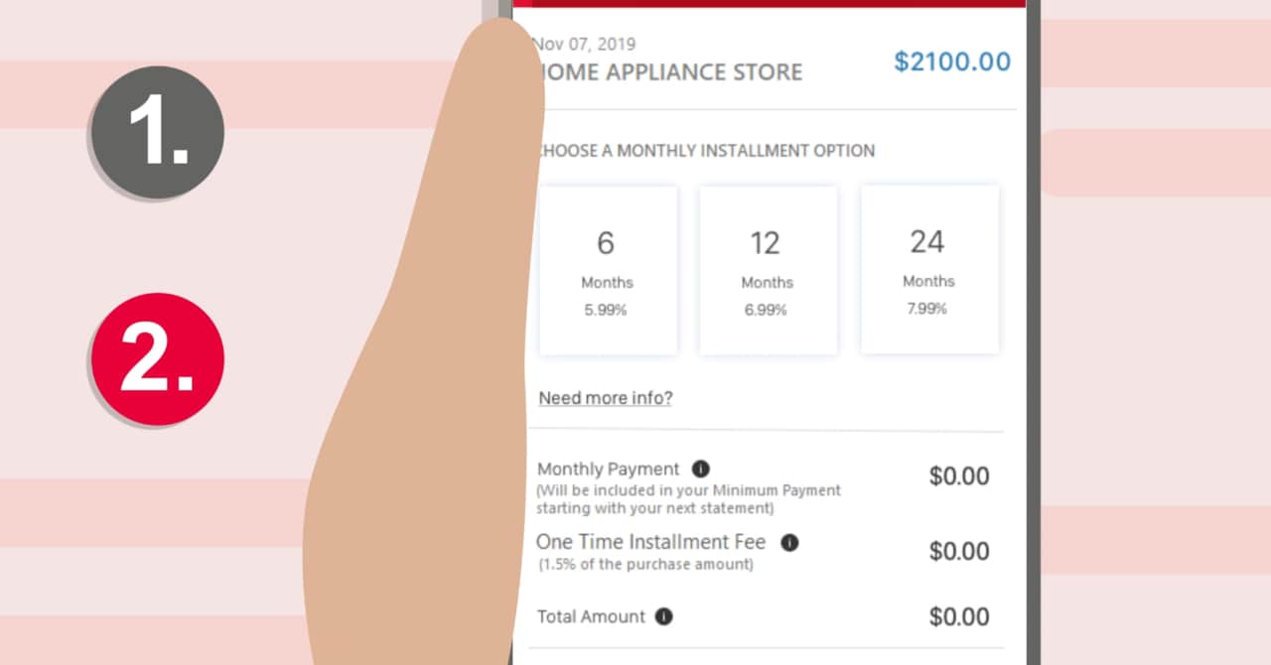Click the One Time Installment Fee $0.00 value

(958, 551)
